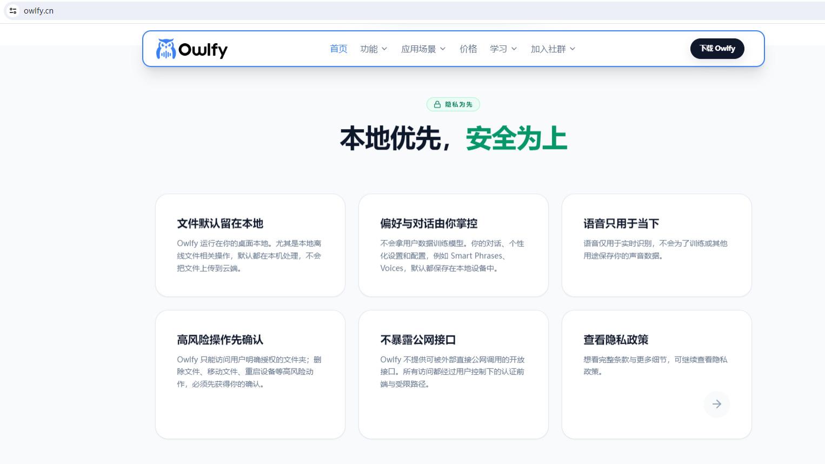Image resolution: width=825 pixels, height=464 pixels.
Task: Expand the 功能 dropdown menu
Action: pyautogui.click(x=374, y=49)
